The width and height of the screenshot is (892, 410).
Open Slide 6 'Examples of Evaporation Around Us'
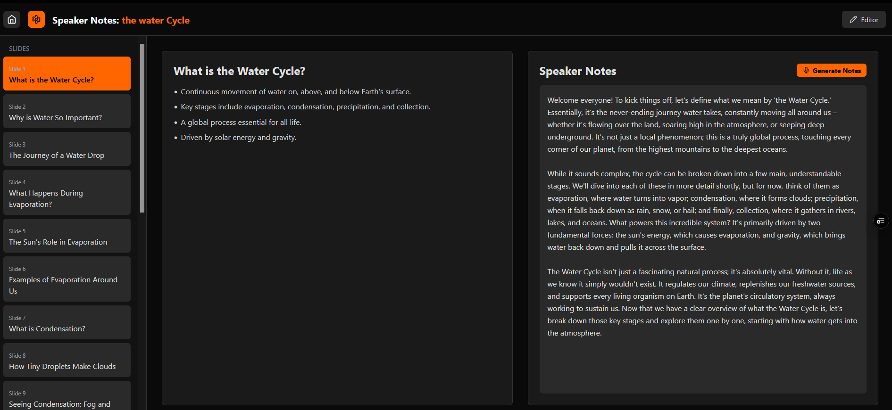point(67,279)
